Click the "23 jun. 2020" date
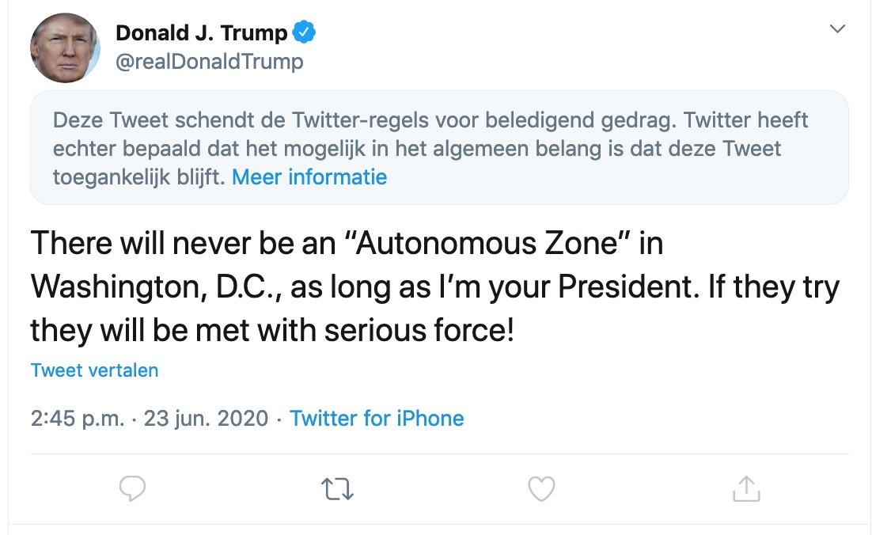The height and width of the screenshot is (535, 872). click(x=207, y=418)
